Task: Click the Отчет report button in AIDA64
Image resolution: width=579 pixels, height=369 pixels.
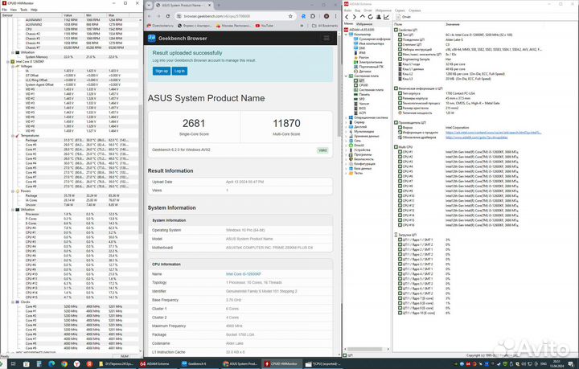Action: click(403, 17)
